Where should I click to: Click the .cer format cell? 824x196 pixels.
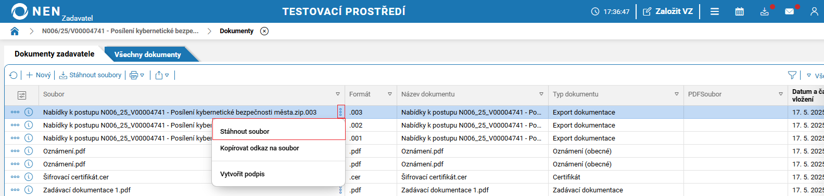pos(371,177)
